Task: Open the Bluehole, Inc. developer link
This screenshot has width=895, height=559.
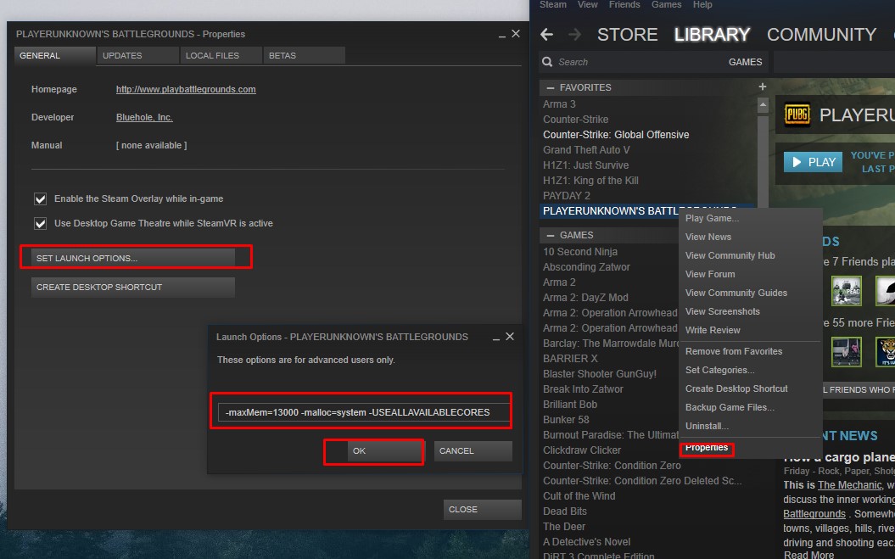Action: point(144,117)
